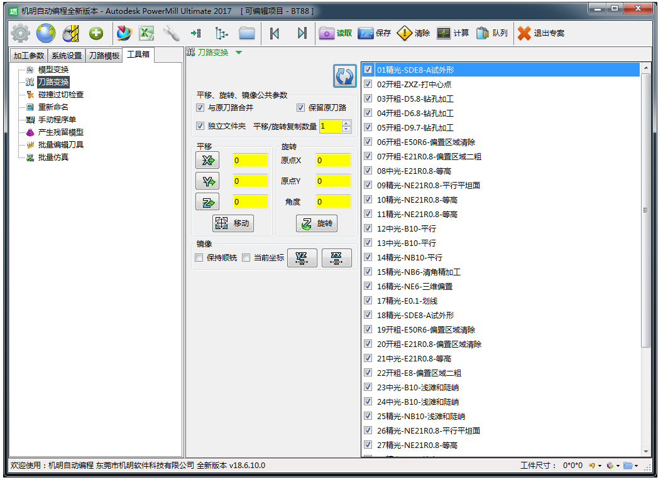This screenshot has width=663, height=480.
Task: Open the PowerMill globe-with-arrow icon
Action: point(124,33)
